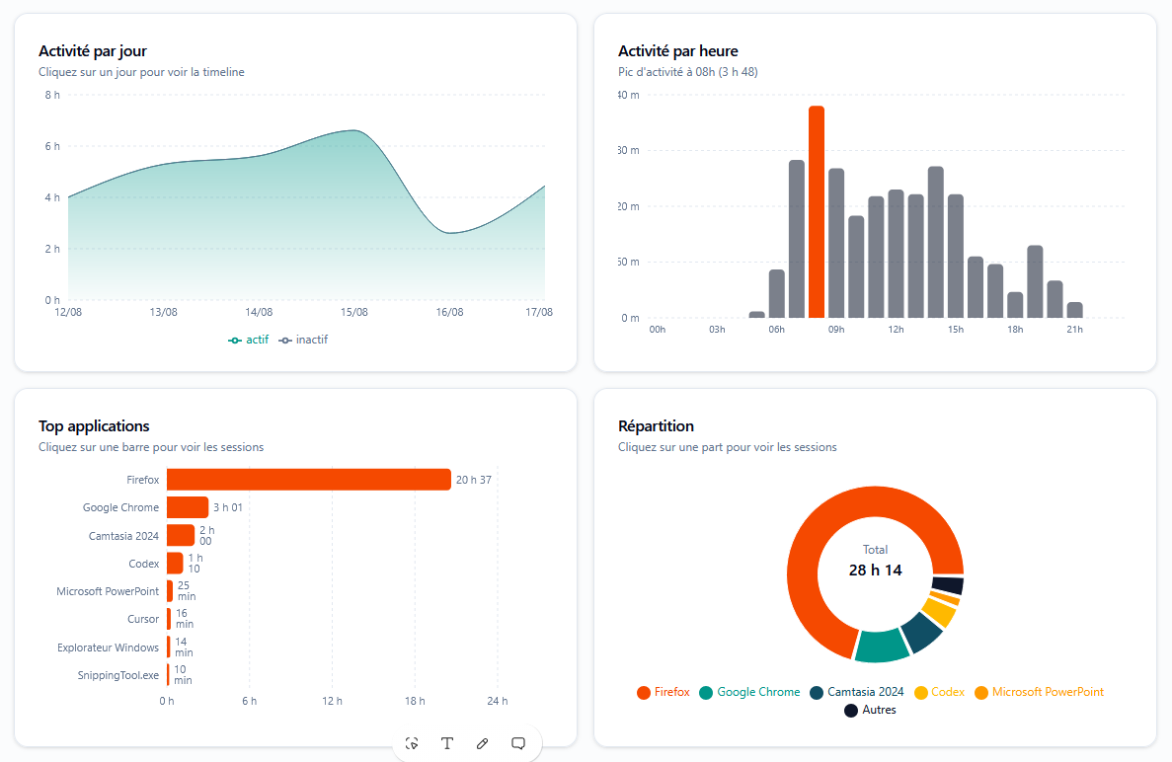This screenshot has height=762, width=1172.
Task: Click the orange 08h peak bar
Action: click(x=817, y=212)
